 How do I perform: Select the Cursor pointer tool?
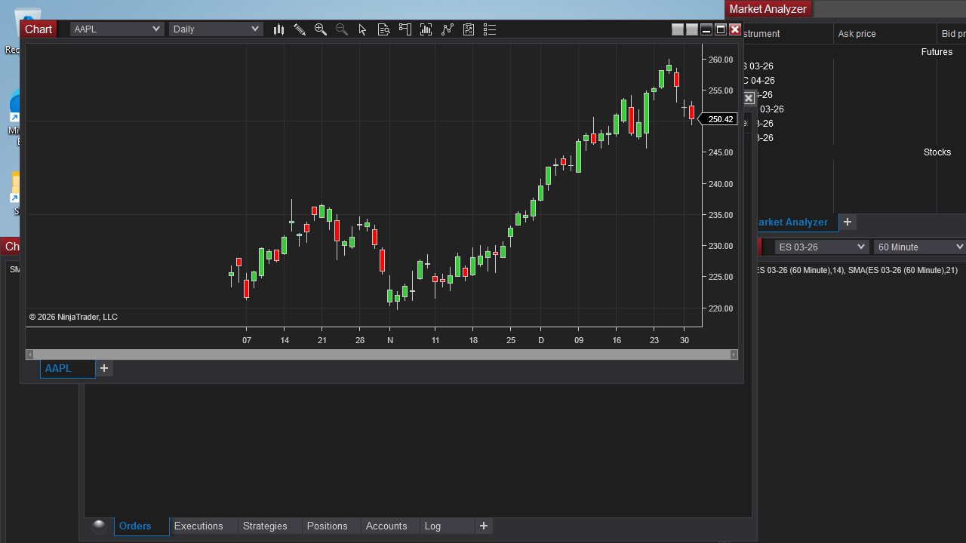362,29
